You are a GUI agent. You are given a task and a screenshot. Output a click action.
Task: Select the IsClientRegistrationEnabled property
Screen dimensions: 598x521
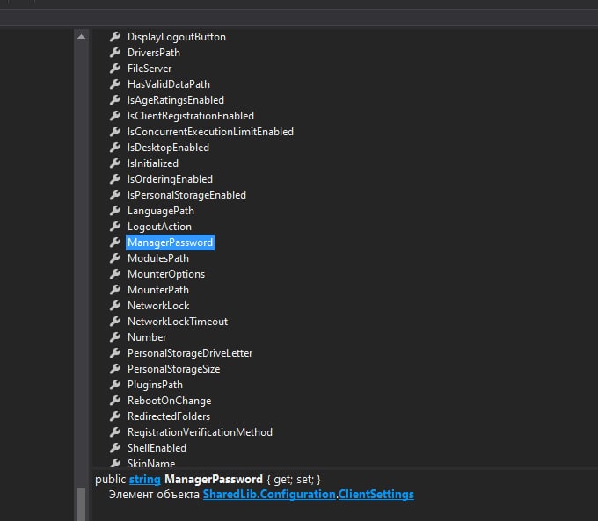point(191,116)
